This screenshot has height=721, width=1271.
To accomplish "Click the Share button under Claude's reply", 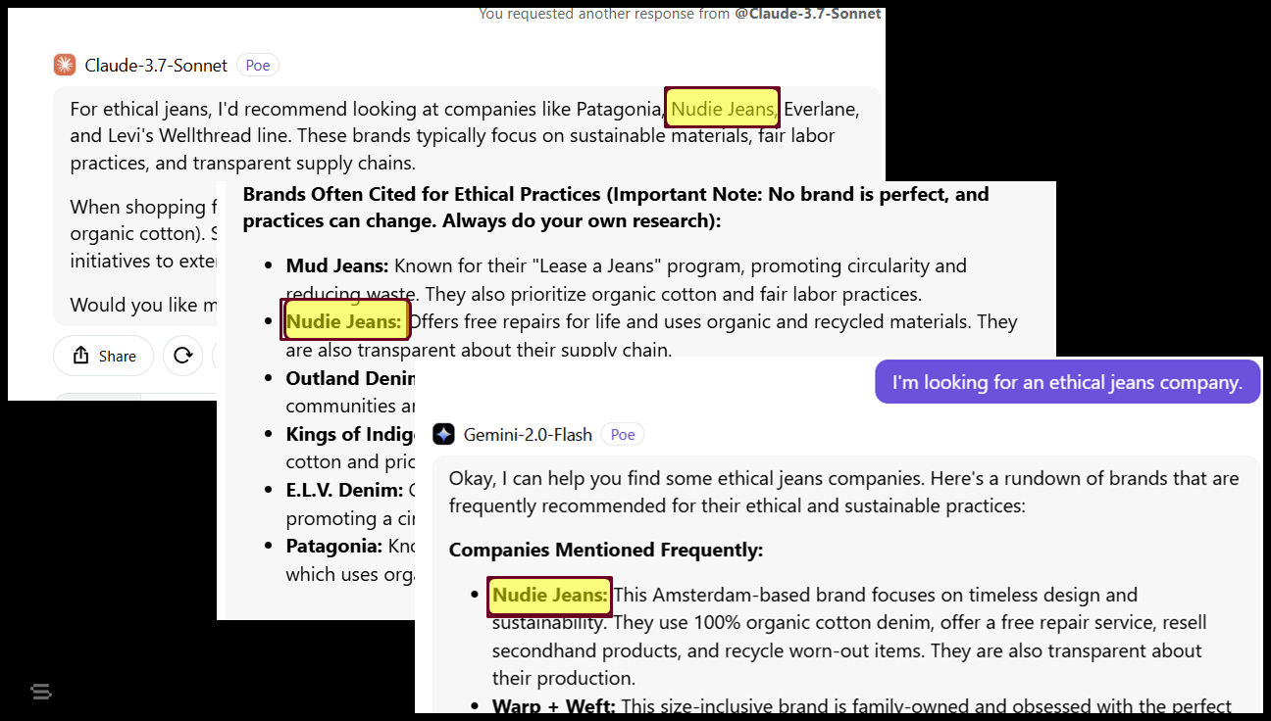I will pos(104,356).
